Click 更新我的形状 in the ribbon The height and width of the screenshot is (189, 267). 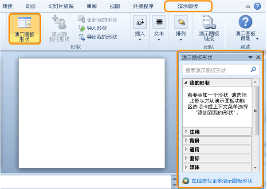click(x=98, y=20)
